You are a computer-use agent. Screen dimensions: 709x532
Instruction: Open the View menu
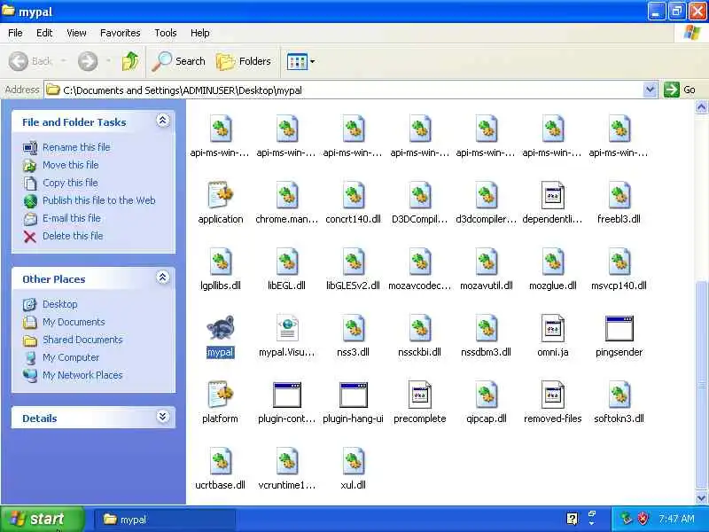click(76, 33)
